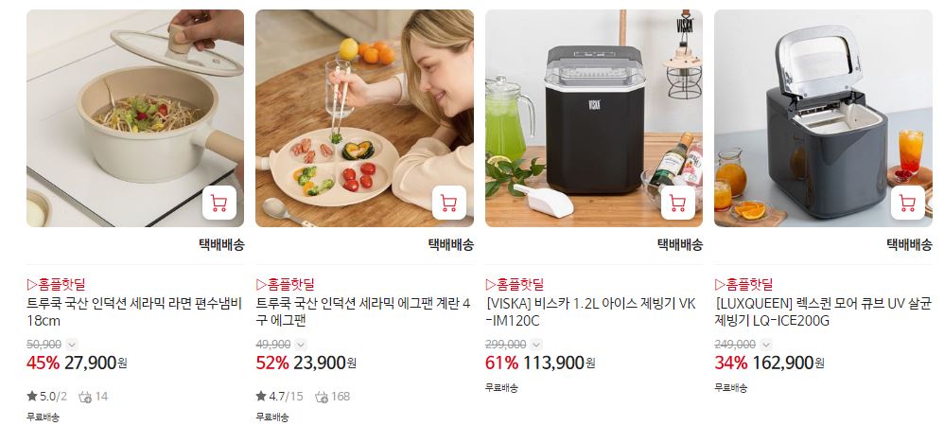Click the gray LUXQUEEN ice maker image
The image size is (944, 426).
click(823, 118)
